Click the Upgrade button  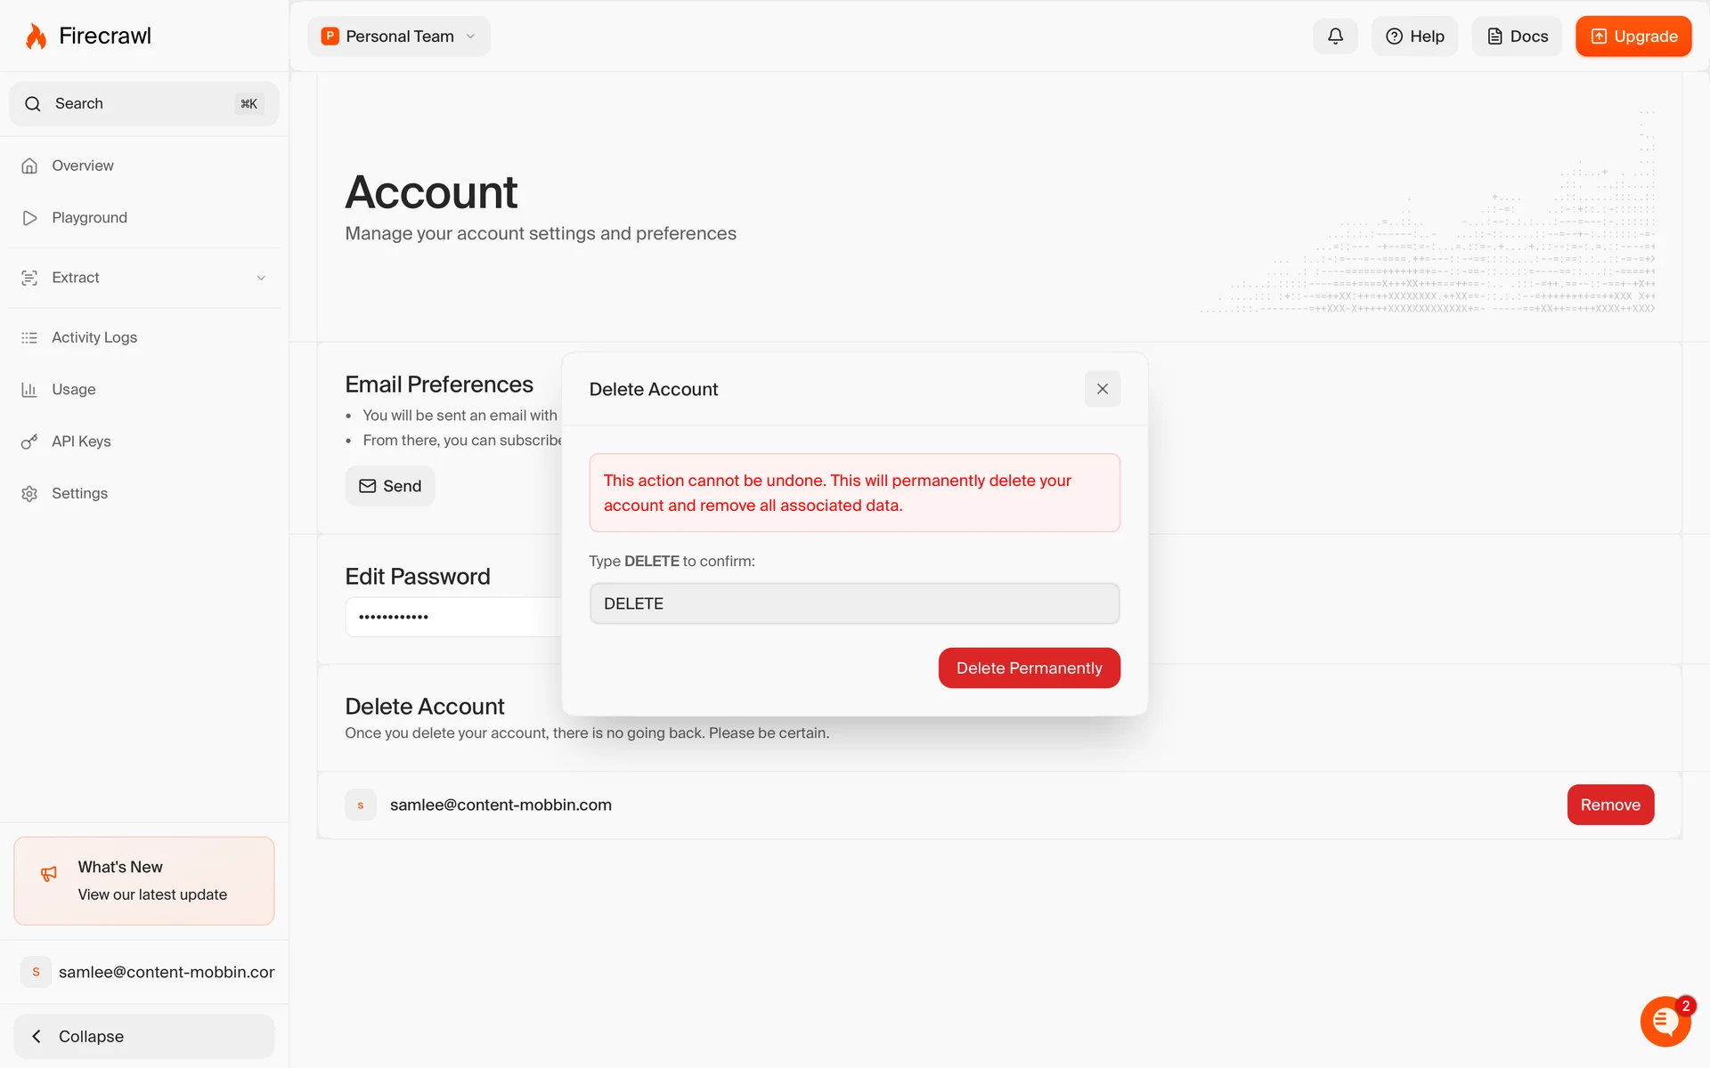click(x=1633, y=36)
